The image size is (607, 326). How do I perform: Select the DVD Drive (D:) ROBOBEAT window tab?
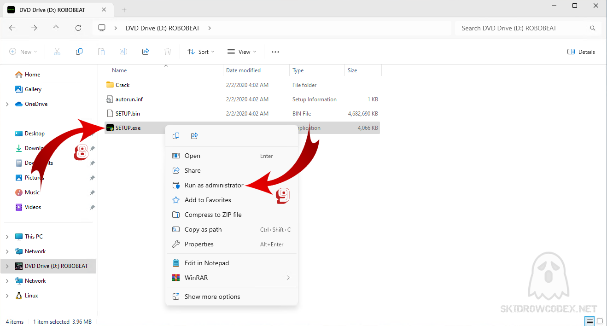(x=58, y=10)
